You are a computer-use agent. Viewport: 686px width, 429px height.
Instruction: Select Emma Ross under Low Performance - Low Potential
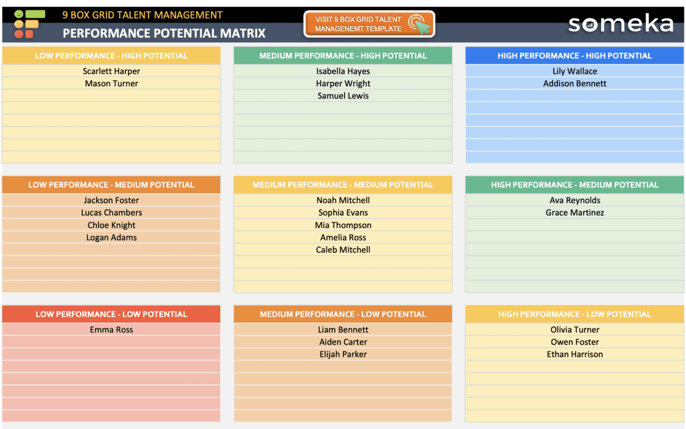pos(111,329)
